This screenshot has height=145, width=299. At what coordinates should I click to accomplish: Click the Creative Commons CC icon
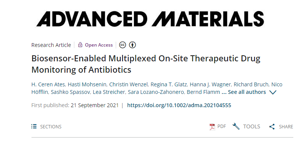(x=123, y=45)
